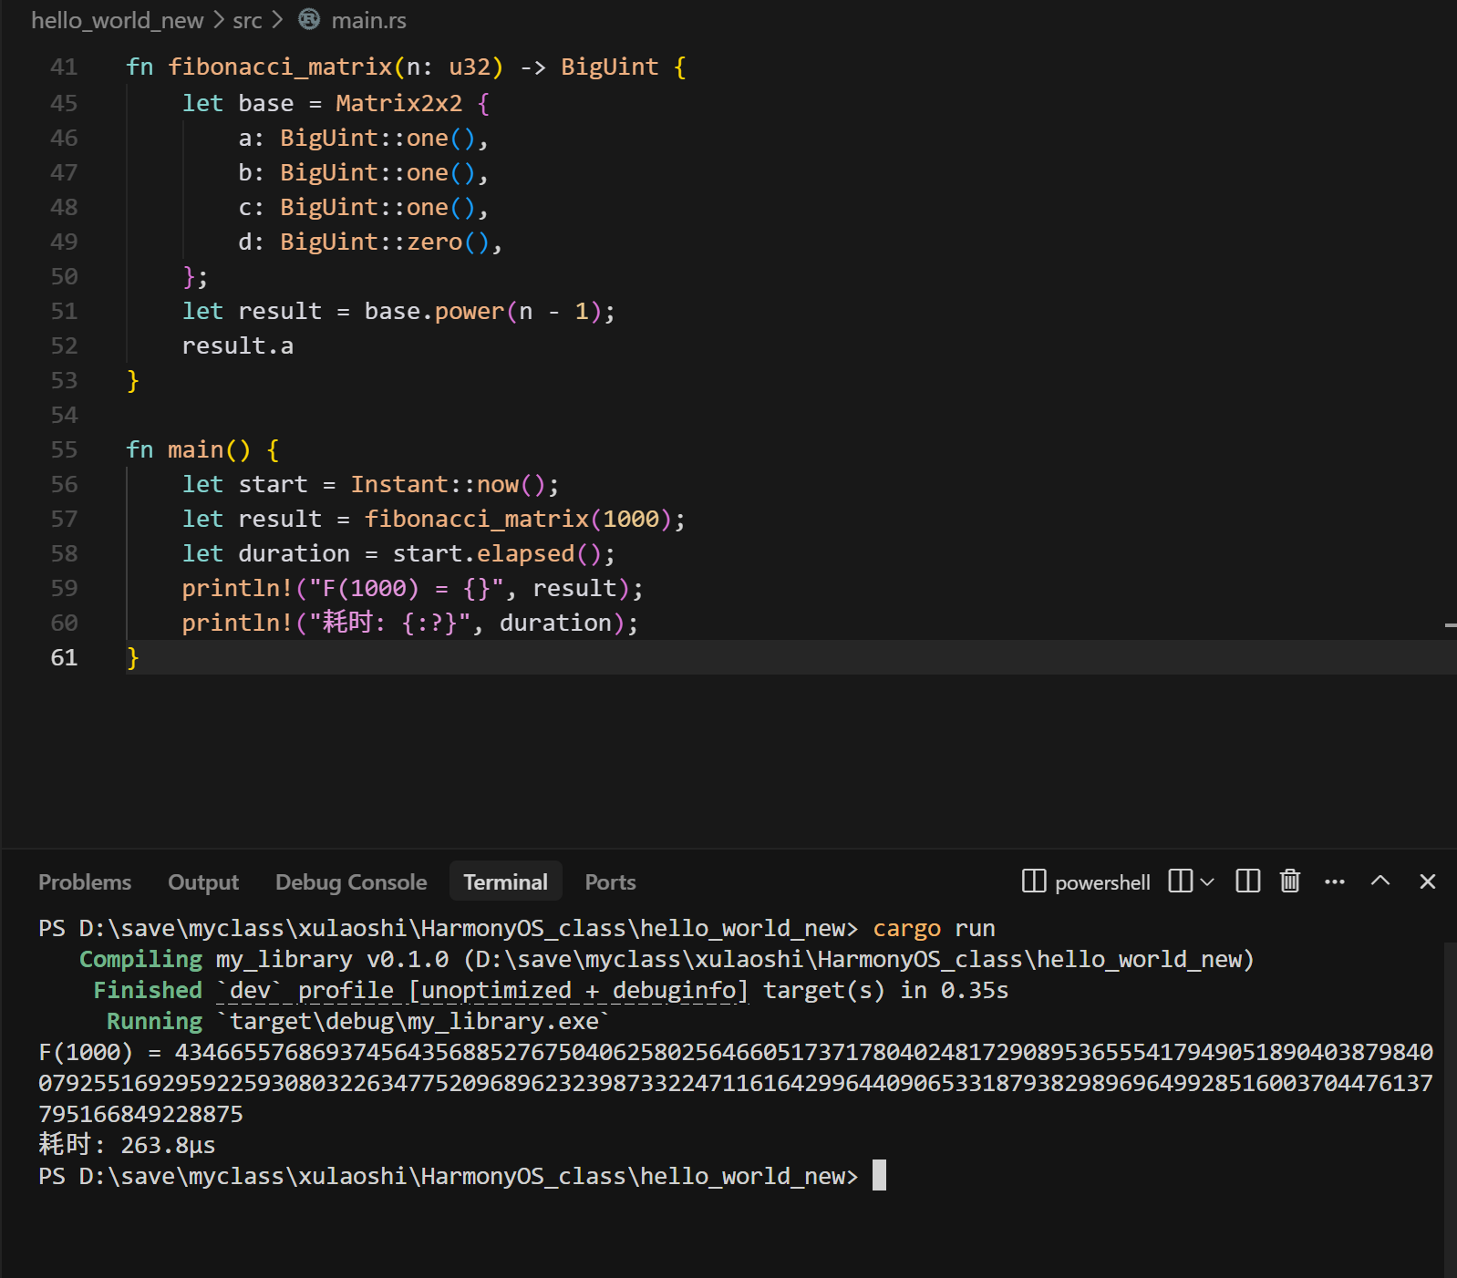Open the Ports tab
Screen dimensions: 1457x1278
(x=610, y=882)
